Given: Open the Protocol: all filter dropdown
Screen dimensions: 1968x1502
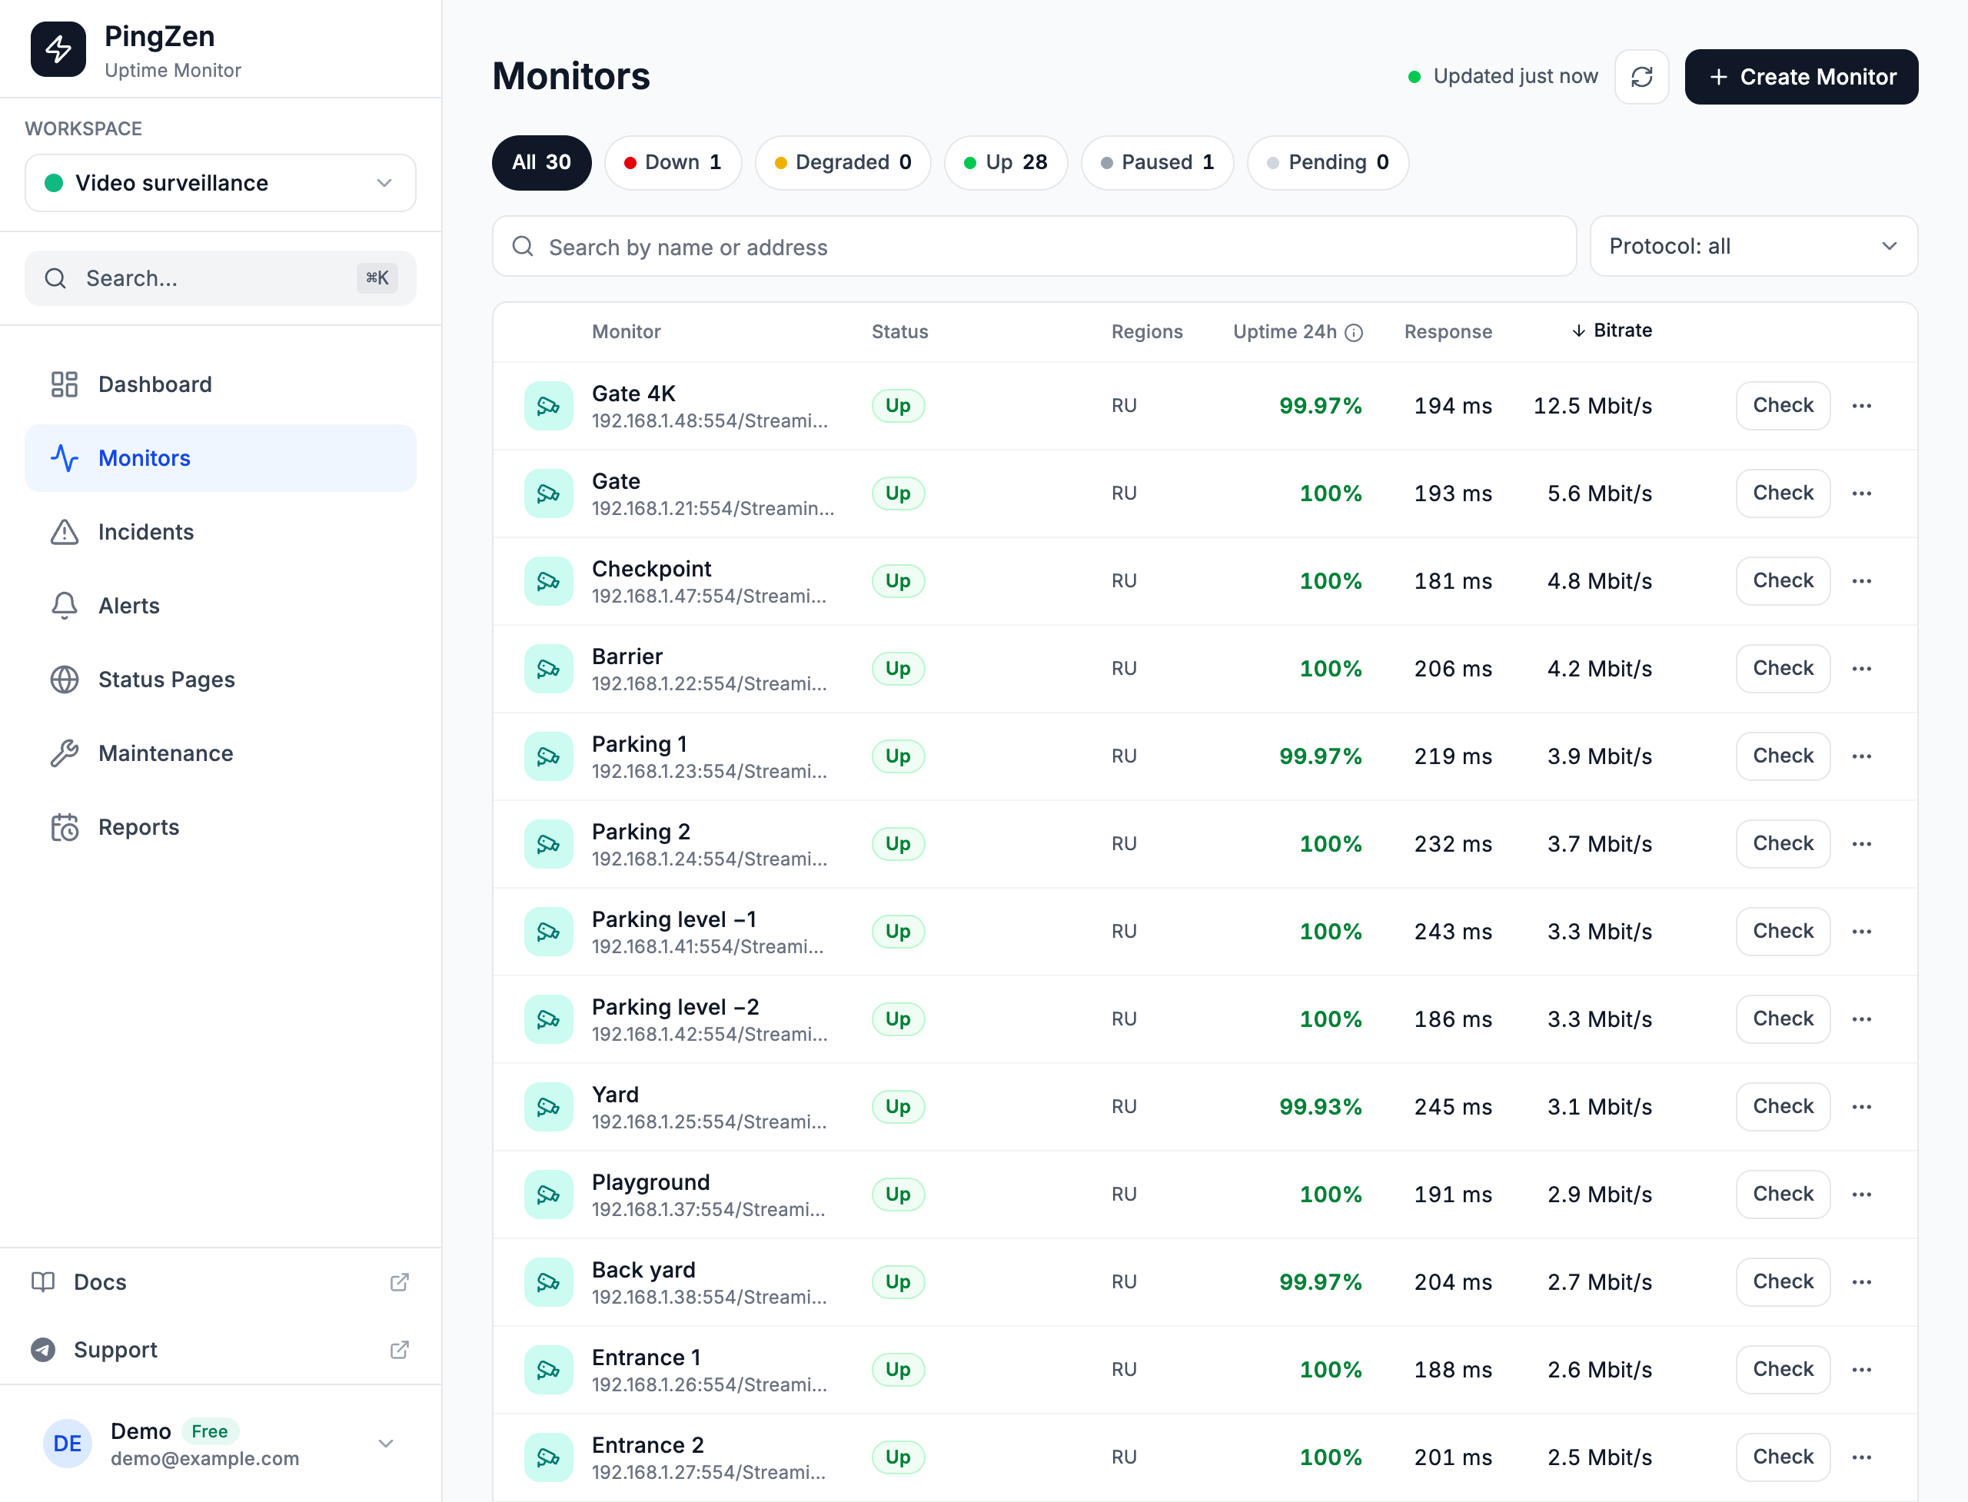Looking at the screenshot, I should pyautogui.click(x=1754, y=247).
